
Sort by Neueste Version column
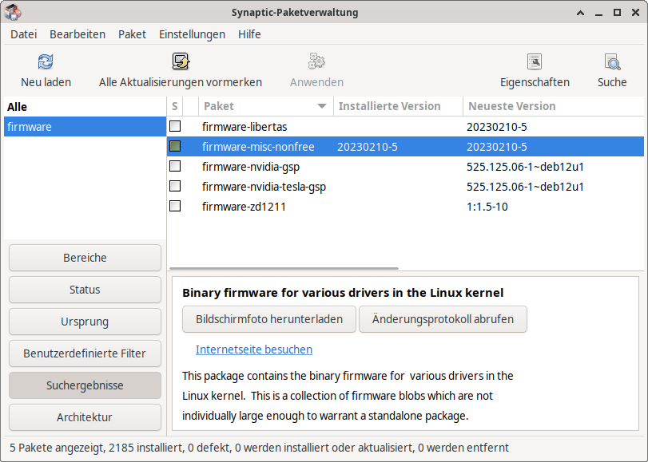coord(511,106)
